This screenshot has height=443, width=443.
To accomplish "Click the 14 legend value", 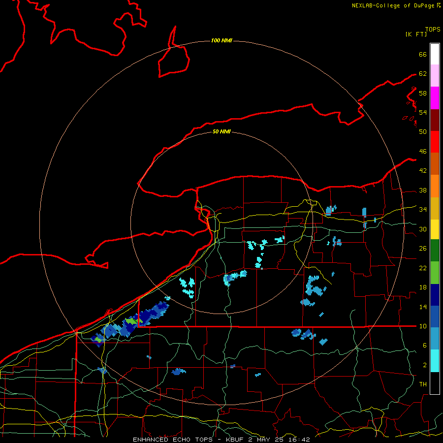I will point(423,307).
